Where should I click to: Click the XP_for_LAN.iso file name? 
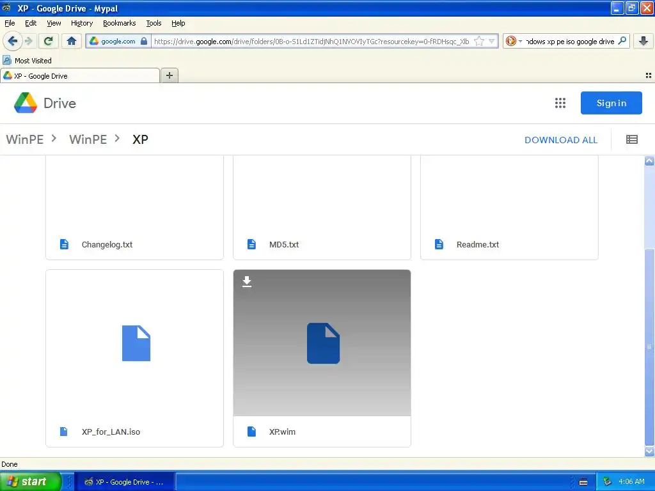click(x=111, y=432)
